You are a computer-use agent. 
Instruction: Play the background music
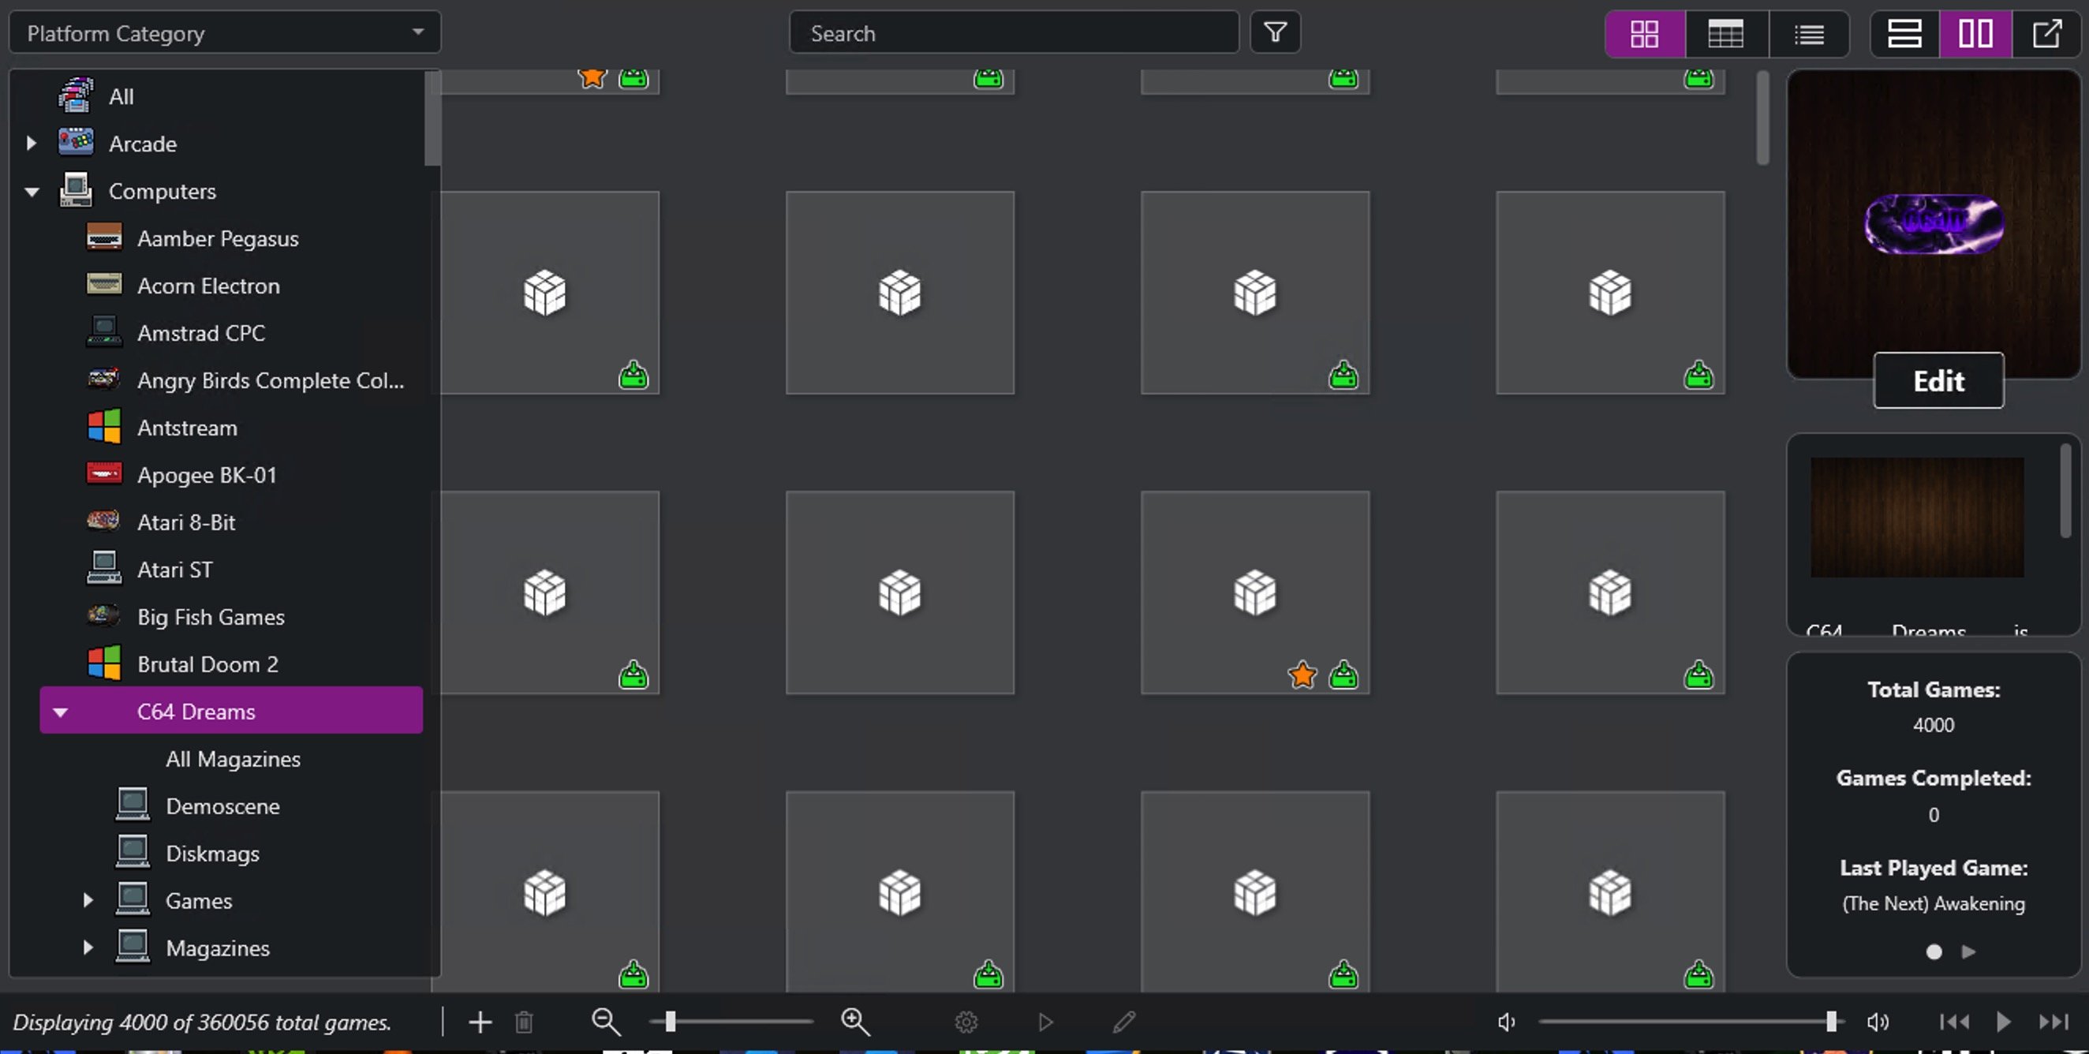pos(2004,1022)
